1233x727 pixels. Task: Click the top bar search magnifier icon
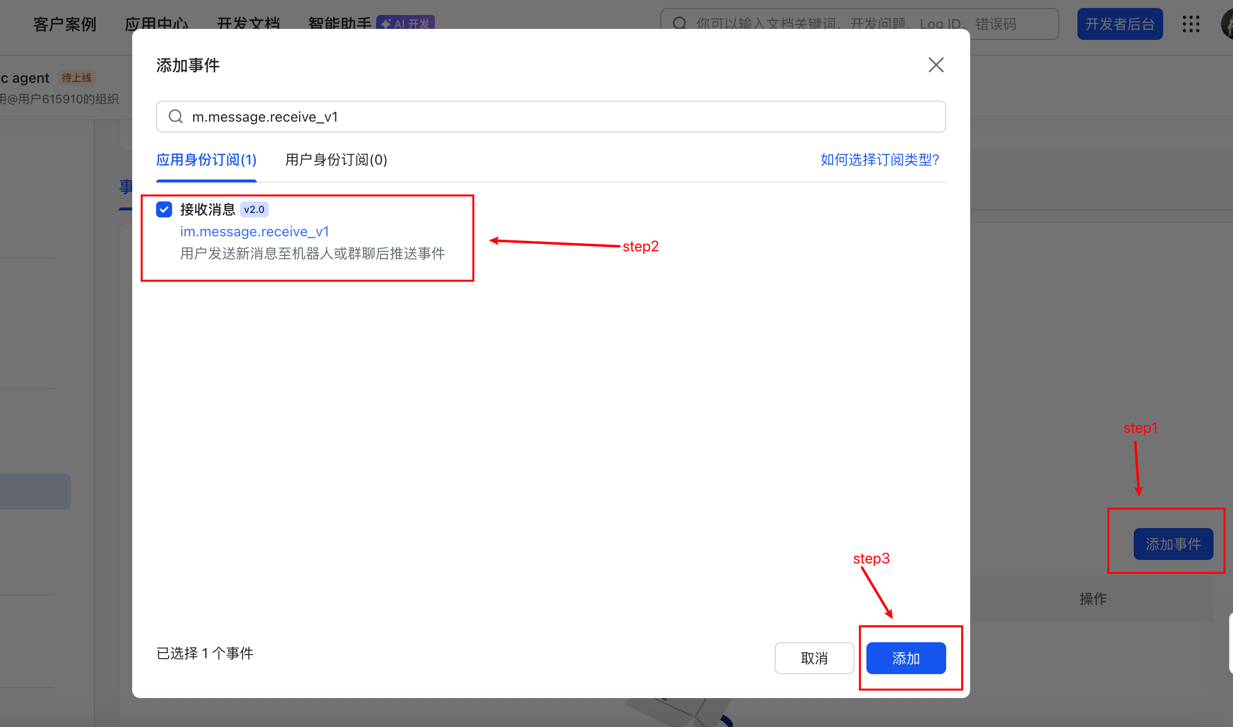(x=679, y=23)
